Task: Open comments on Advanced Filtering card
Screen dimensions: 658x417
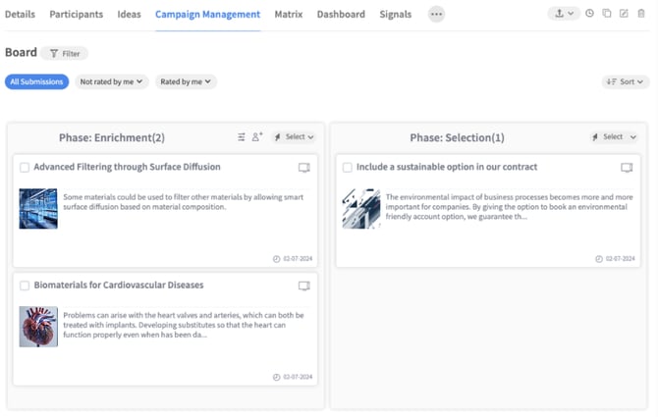Action: tap(304, 168)
